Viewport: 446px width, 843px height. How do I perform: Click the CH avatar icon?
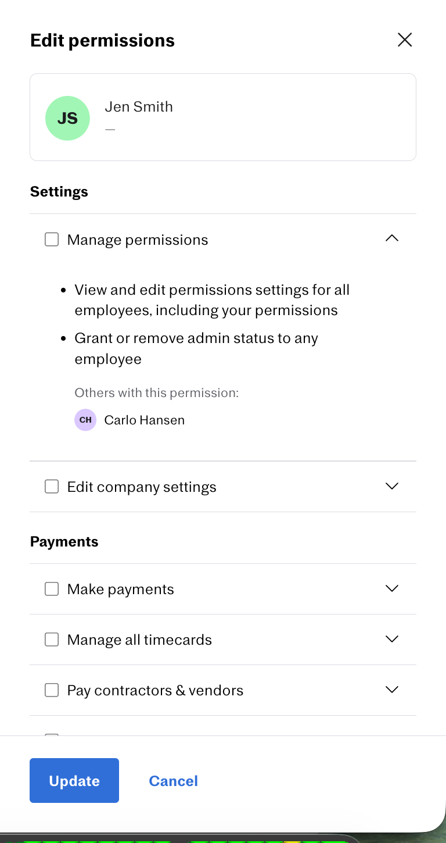point(85,420)
